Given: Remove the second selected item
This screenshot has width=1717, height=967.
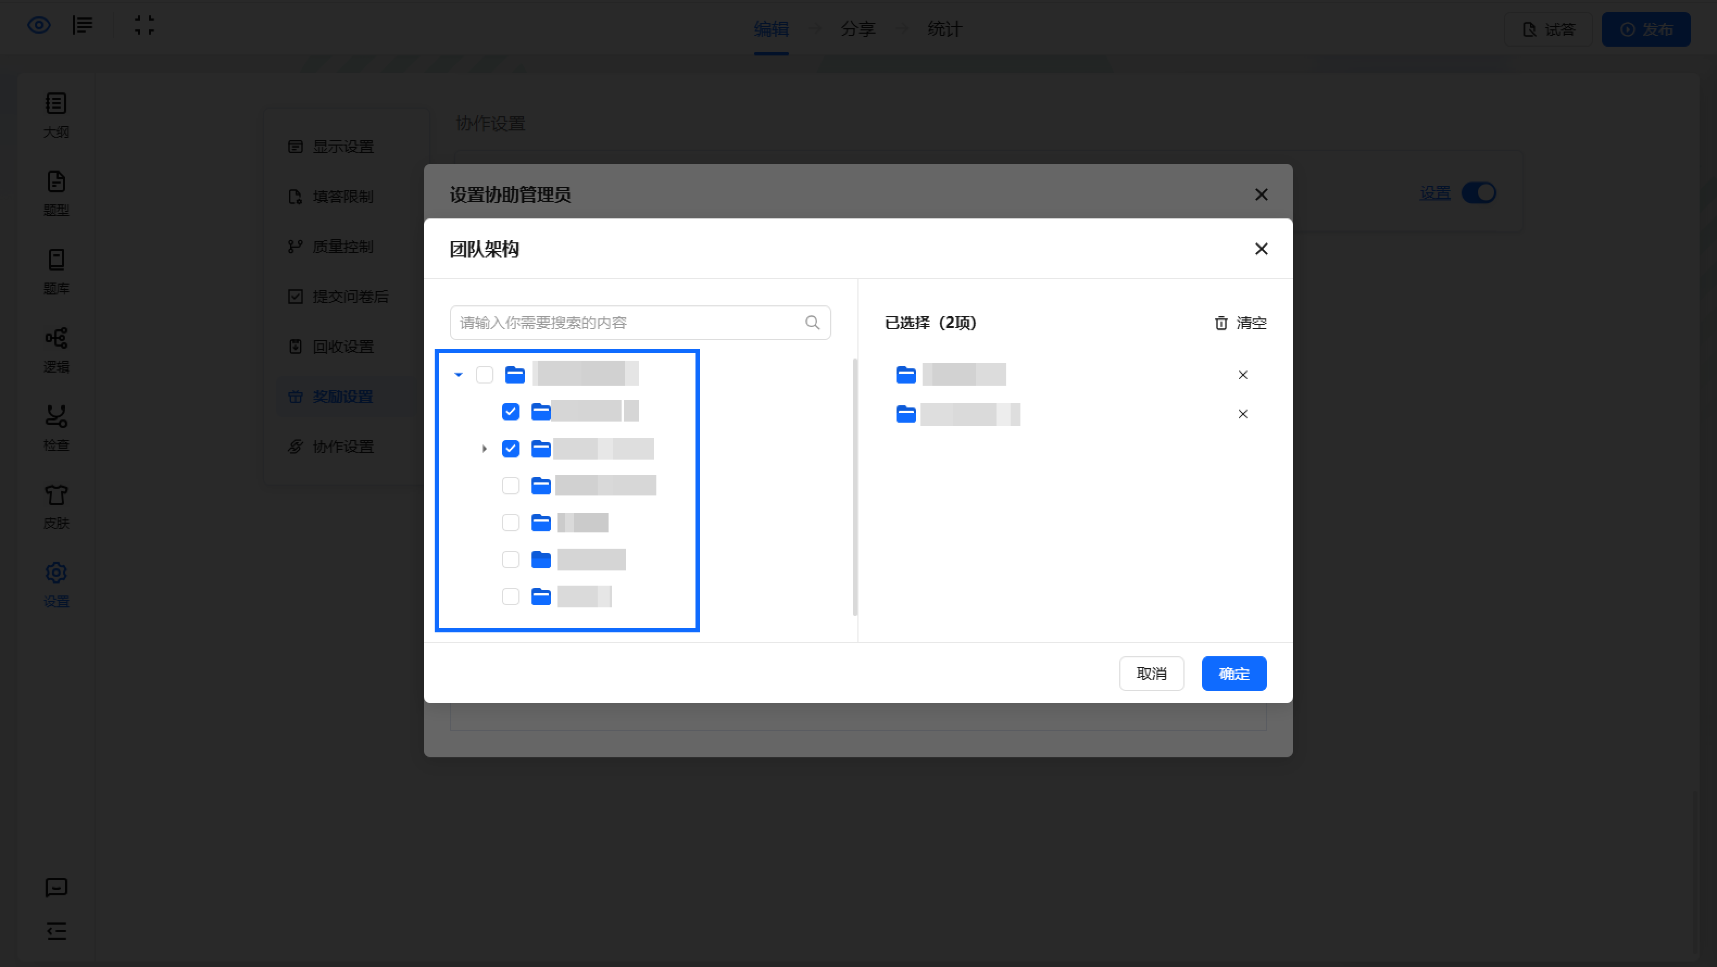Looking at the screenshot, I should 1243,414.
